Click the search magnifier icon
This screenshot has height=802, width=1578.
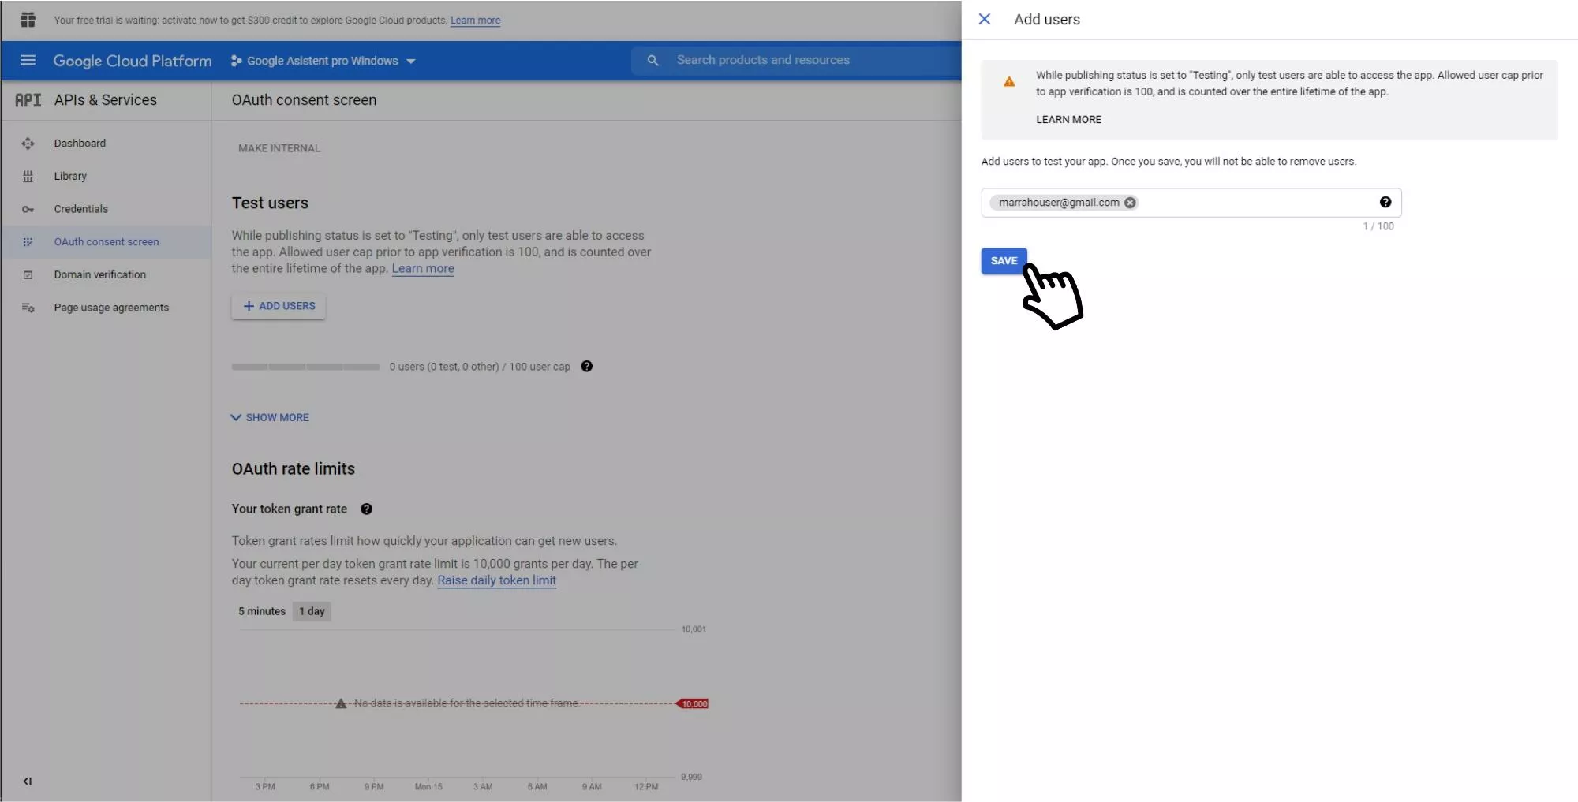pos(653,60)
